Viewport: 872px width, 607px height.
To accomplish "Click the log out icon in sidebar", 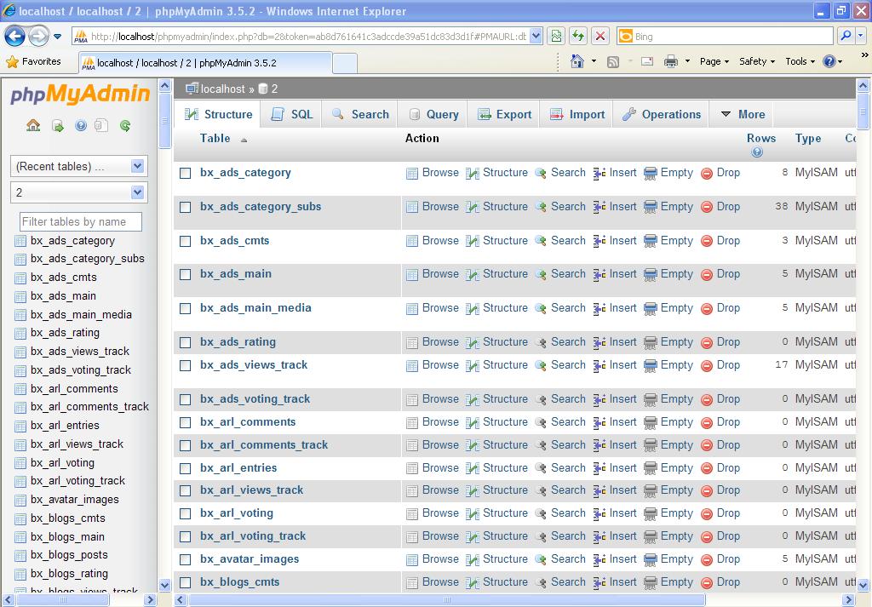I will 58,126.
